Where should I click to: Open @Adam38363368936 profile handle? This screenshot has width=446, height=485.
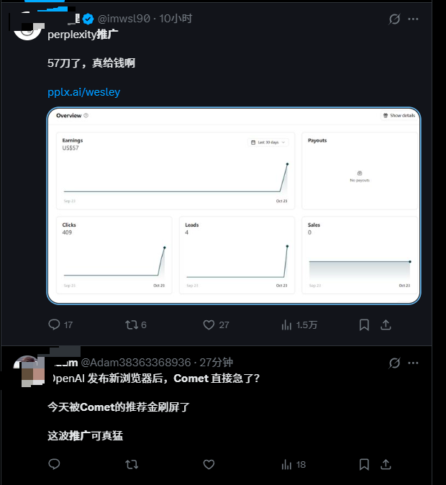point(136,362)
